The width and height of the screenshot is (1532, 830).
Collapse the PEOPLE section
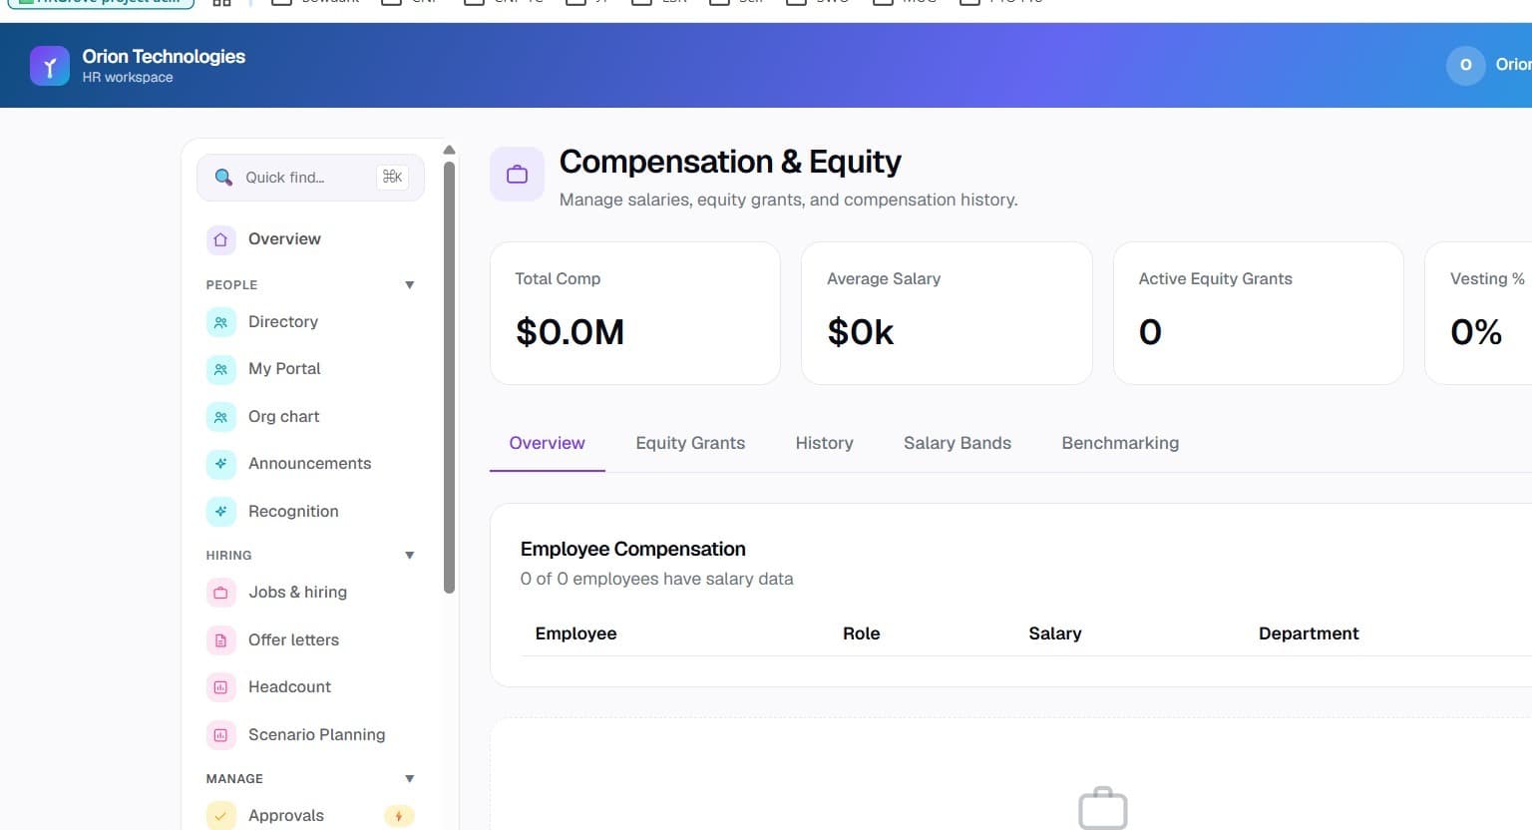click(409, 285)
